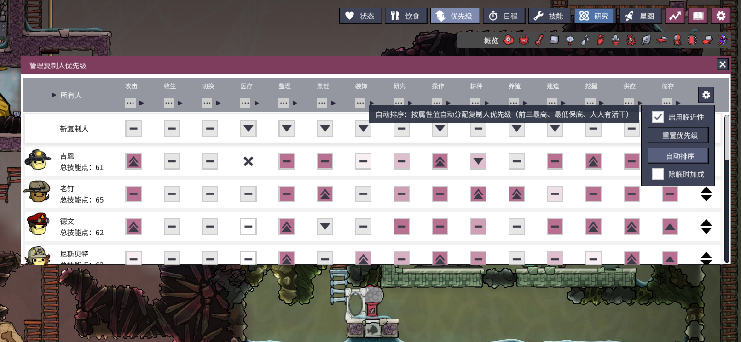
Task: Toggle 吉恩's disabled 医疗 priority X
Action: (249, 161)
